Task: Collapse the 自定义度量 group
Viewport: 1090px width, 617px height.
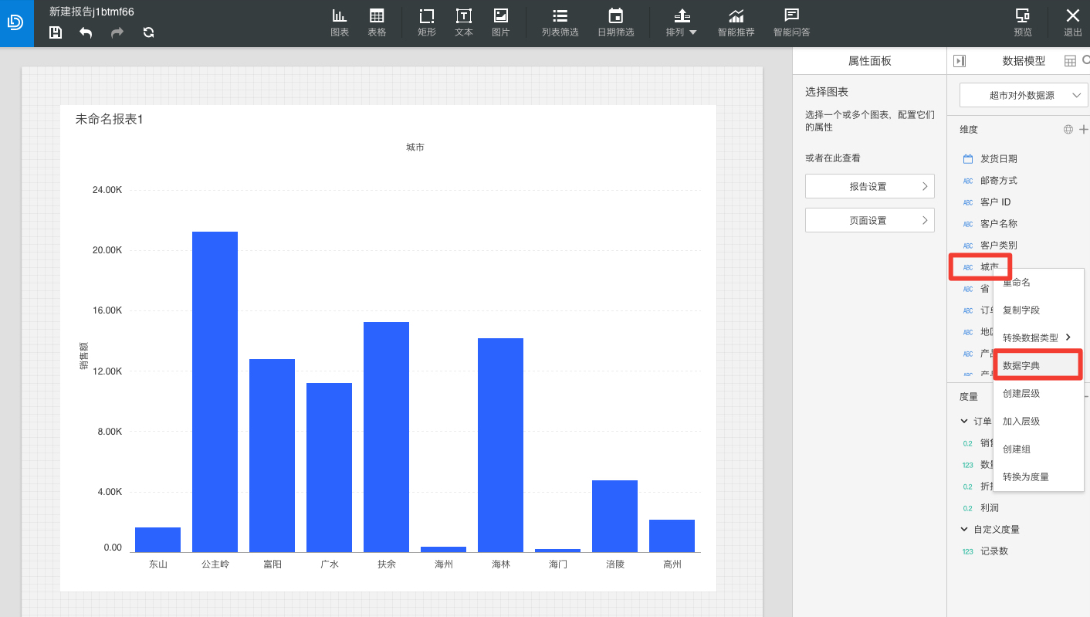Action: [964, 529]
